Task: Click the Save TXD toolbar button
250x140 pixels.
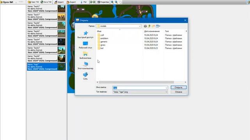Action: [46, 2]
